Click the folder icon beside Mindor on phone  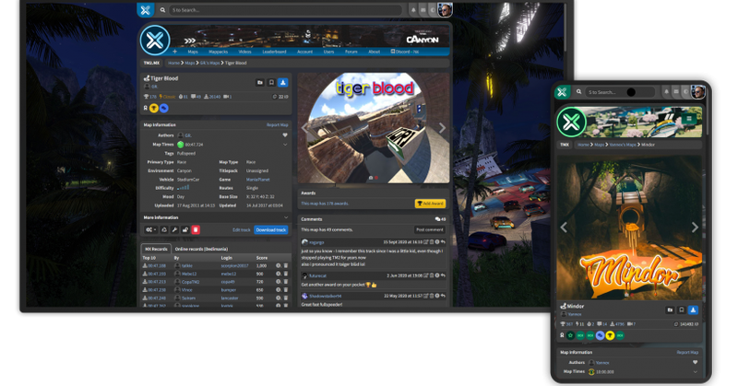click(671, 310)
